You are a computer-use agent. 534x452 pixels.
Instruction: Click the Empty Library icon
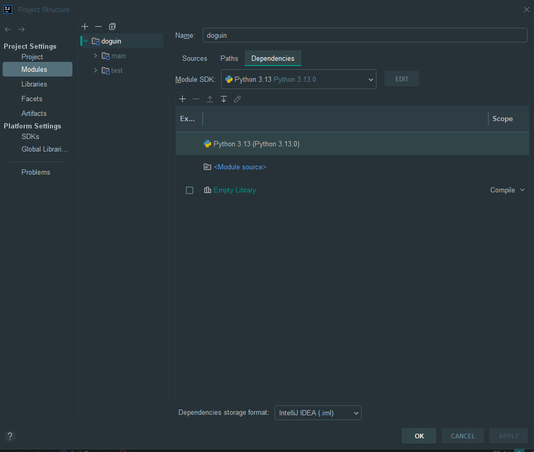(x=207, y=190)
